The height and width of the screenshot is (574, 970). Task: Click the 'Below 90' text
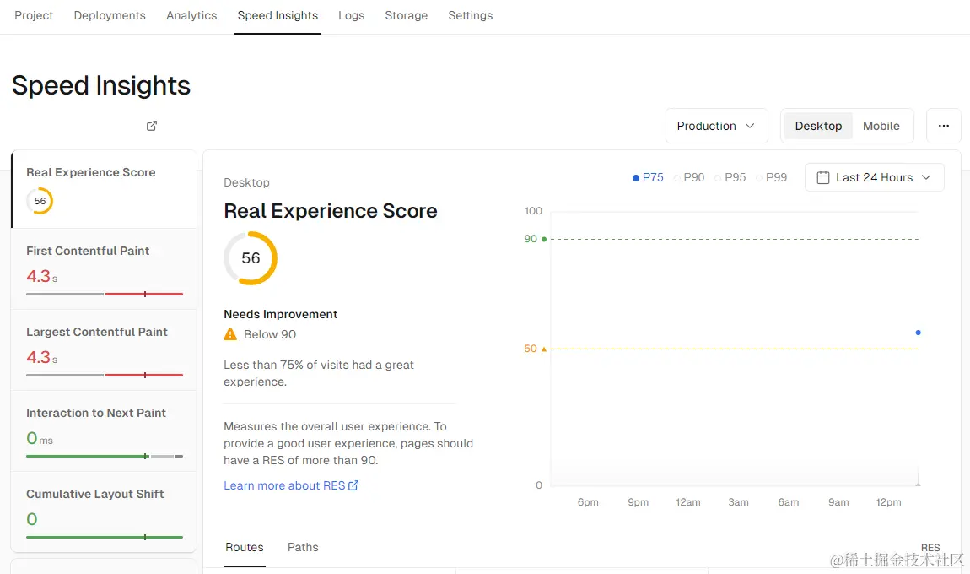click(270, 334)
